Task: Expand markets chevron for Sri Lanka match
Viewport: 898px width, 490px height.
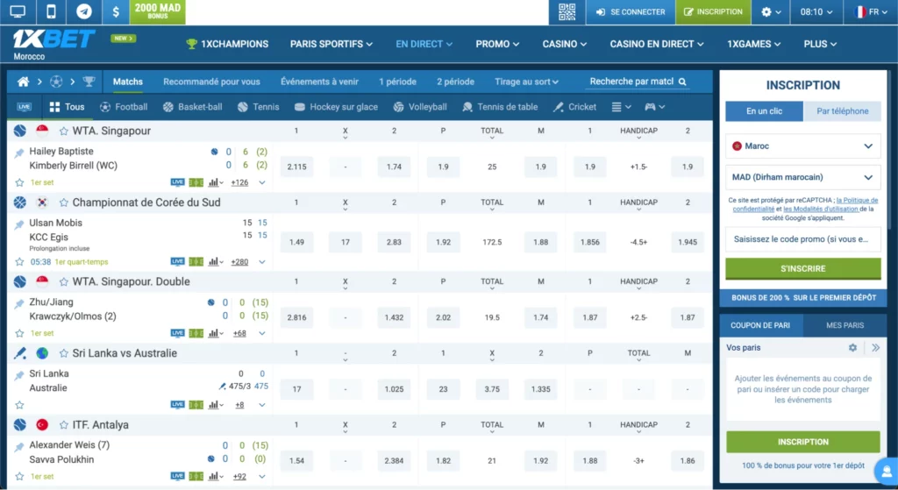Action: point(261,405)
